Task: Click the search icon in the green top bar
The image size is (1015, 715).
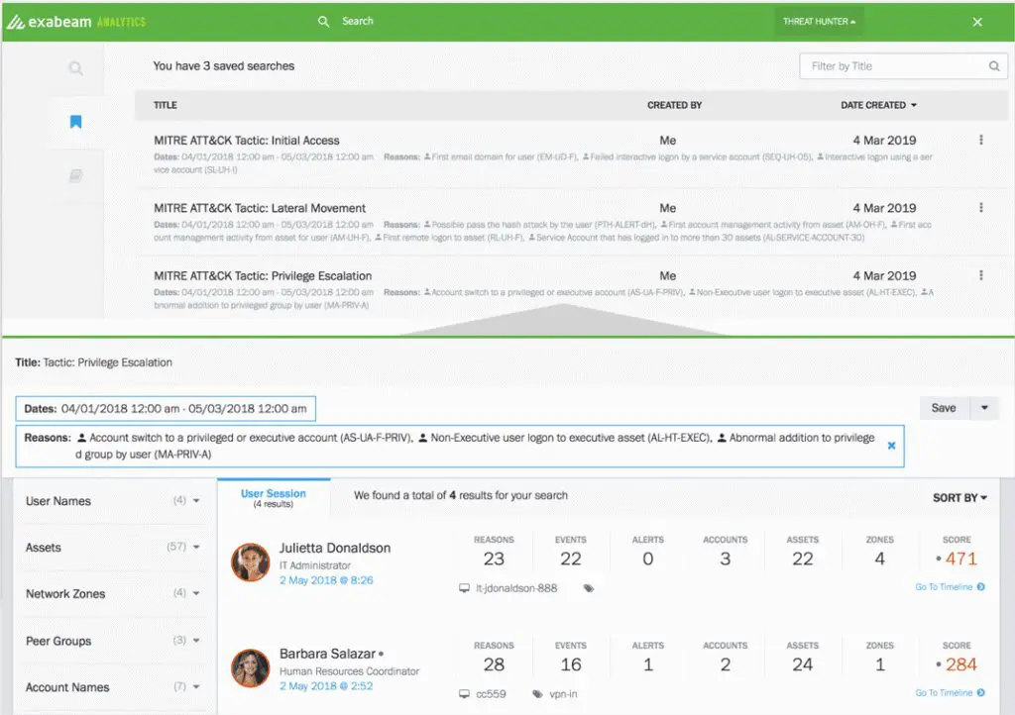Action: [323, 21]
